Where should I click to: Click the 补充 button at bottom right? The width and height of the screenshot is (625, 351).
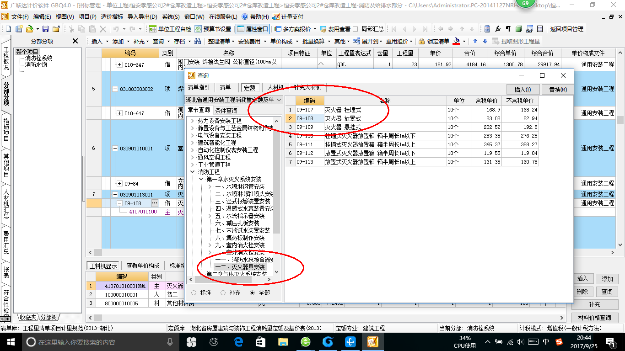(595, 304)
